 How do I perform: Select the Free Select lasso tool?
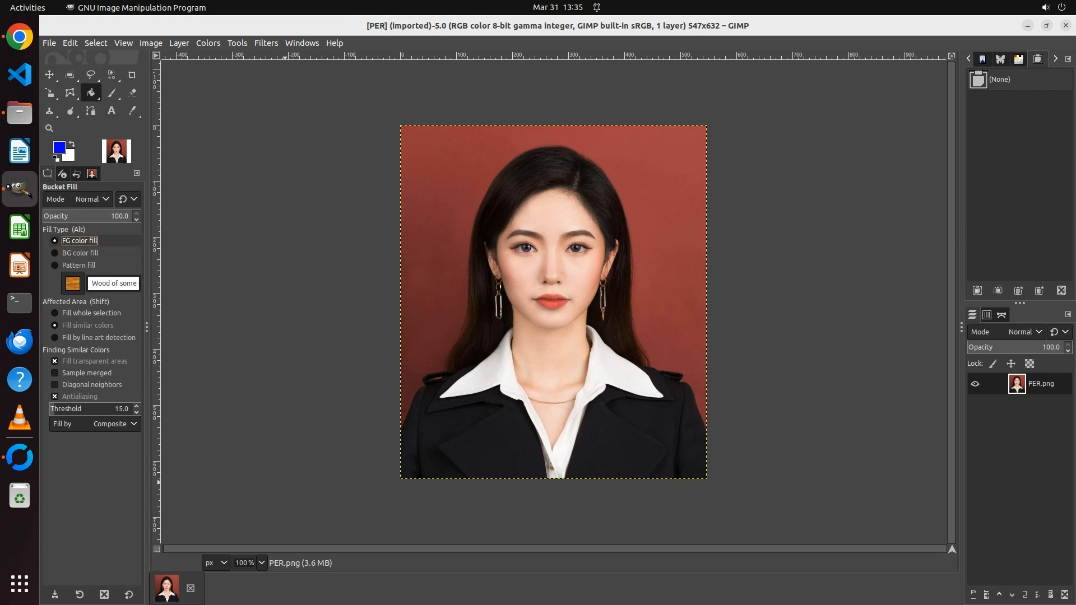(90, 75)
